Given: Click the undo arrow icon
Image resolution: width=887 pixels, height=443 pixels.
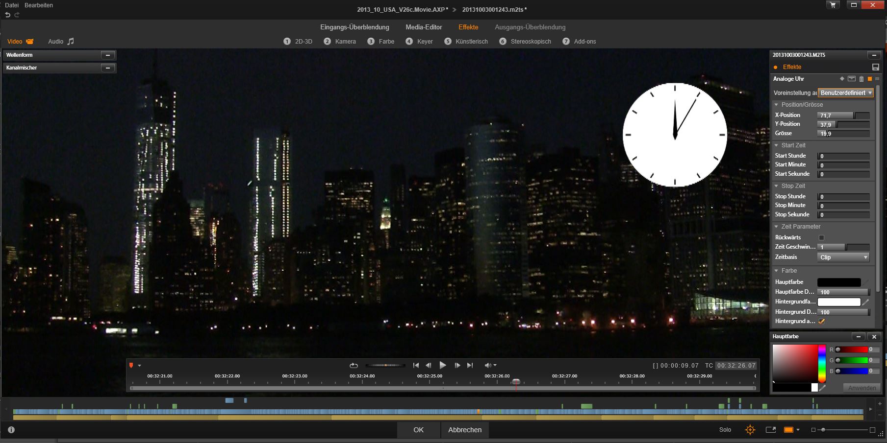Looking at the screenshot, I should [x=7, y=15].
